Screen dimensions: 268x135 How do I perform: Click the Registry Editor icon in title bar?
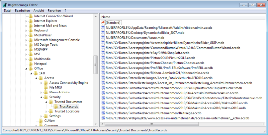[4, 5]
